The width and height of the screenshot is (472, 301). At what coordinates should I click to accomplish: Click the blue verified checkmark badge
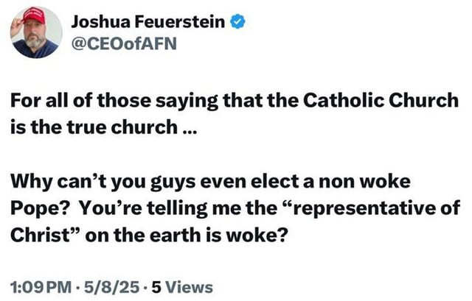[237, 23]
